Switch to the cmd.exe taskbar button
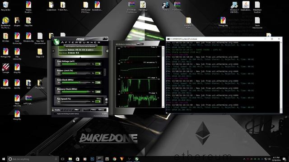 coord(99,159)
